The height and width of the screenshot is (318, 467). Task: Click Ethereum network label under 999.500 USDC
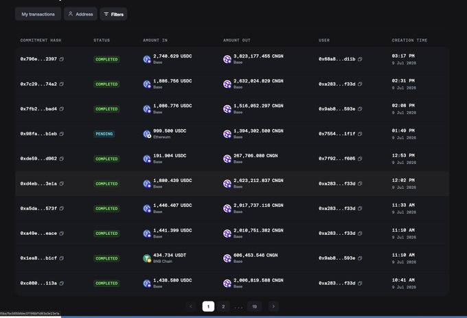[161, 137]
